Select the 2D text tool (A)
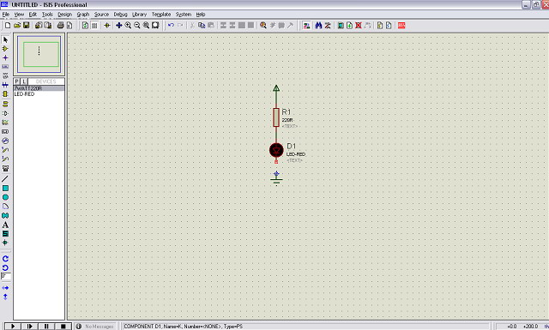The image size is (549, 330). [5, 225]
